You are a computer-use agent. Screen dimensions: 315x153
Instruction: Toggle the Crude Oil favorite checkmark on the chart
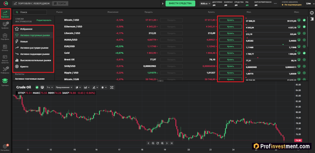(37, 87)
